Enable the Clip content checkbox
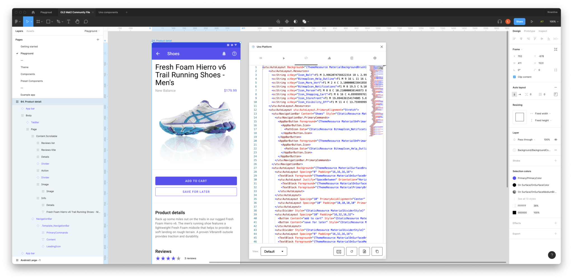The width and height of the screenshot is (573, 280). 514,77
